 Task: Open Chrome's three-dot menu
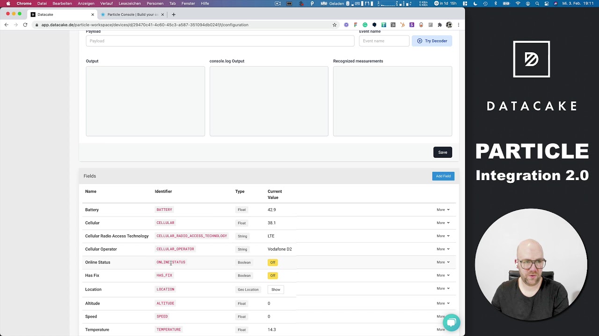pos(459,25)
